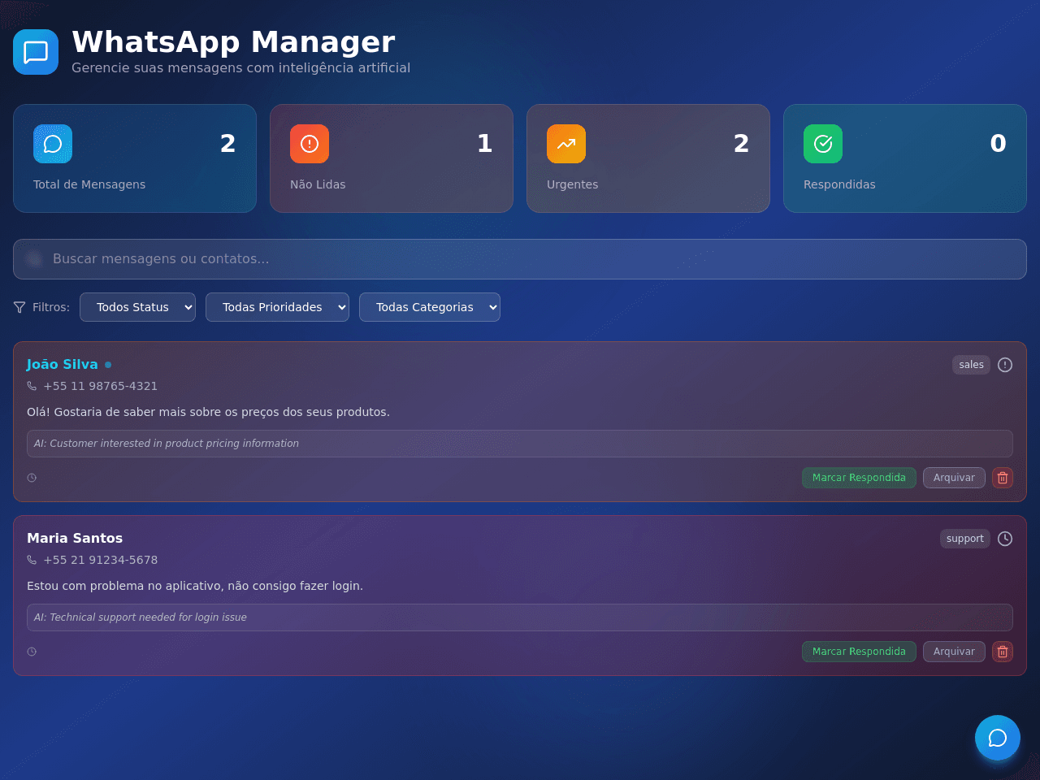The width and height of the screenshot is (1040, 780).
Task: Click the Respondidas stat card
Action: 905,158
